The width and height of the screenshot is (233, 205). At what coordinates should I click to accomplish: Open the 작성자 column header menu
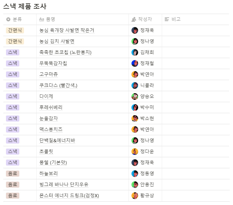pyautogui.click(x=145, y=19)
